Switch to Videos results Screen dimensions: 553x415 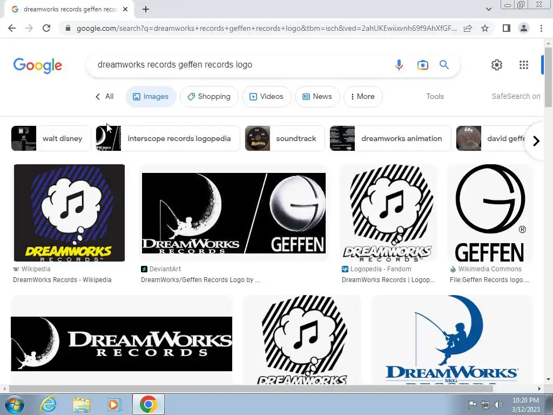267,96
